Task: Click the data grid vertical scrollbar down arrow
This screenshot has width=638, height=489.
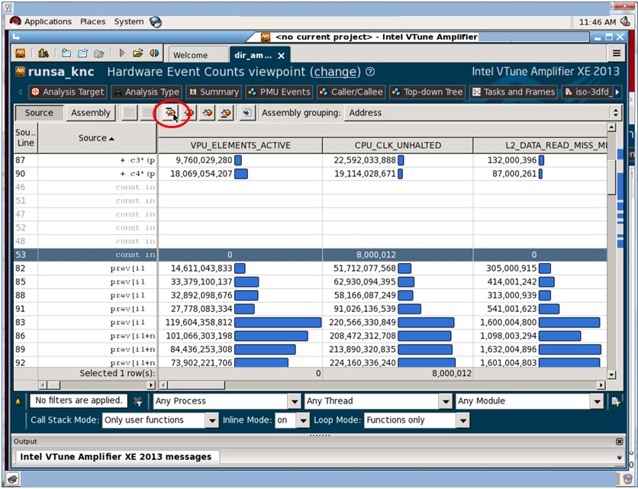Action: tap(611, 375)
